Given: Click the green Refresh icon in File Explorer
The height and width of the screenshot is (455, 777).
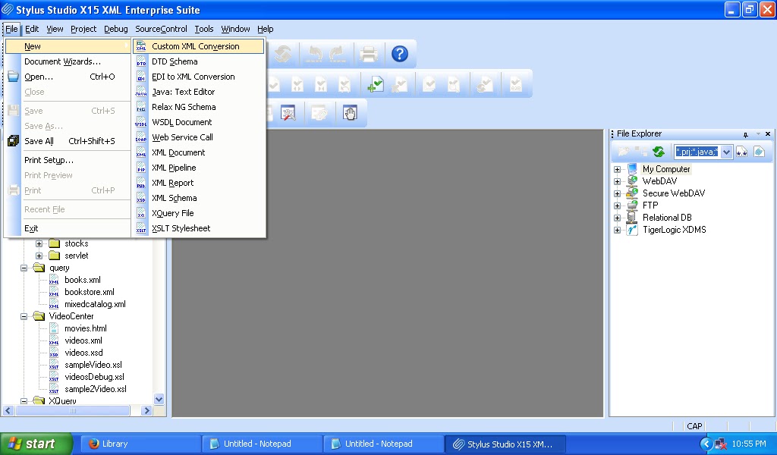Looking at the screenshot, I should coord(658,152).
